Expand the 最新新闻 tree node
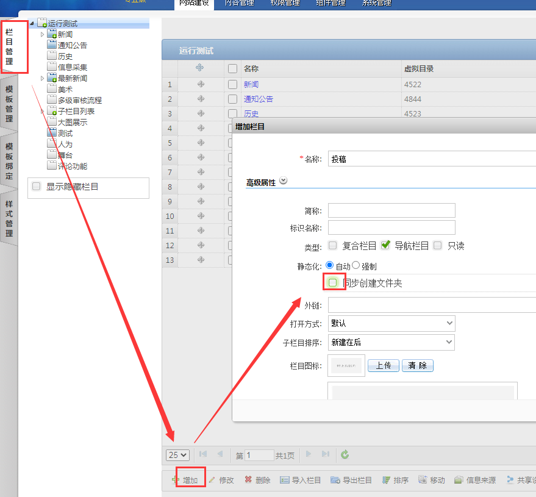Screen dimensions: 536x497 click(x=43, y=79)
